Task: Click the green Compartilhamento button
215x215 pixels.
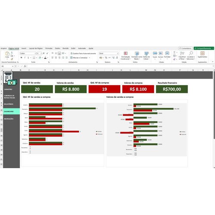Action: [204, 48]
